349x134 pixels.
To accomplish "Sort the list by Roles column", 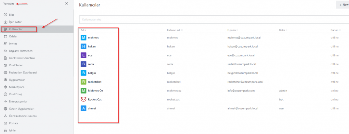I will [x=283, y=30].
